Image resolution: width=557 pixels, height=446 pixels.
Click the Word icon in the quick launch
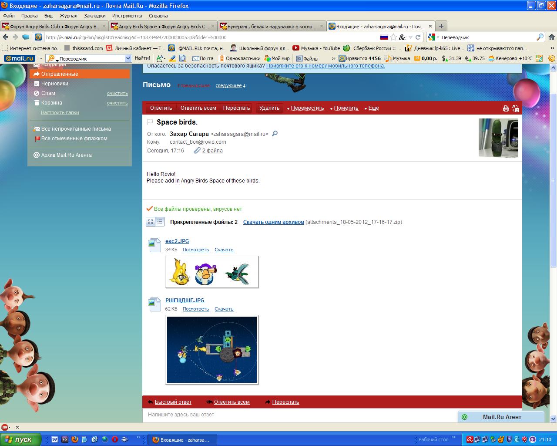click(55, 439)
